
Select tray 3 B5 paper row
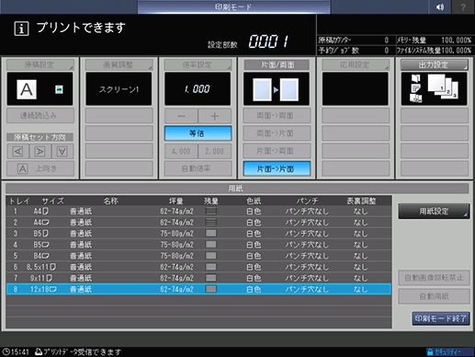point(198,234)
